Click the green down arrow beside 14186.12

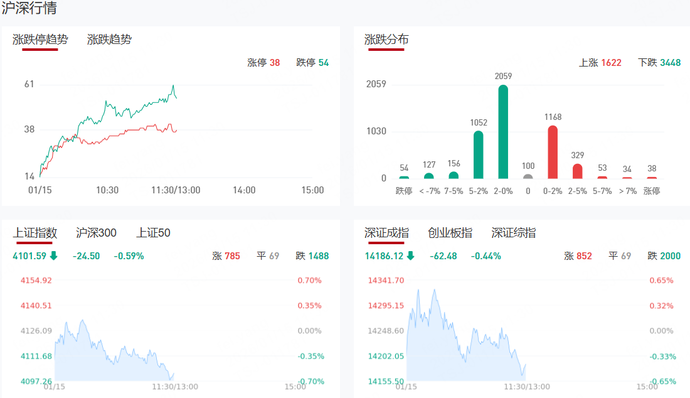pyautogui.click(x=410, y=255)
